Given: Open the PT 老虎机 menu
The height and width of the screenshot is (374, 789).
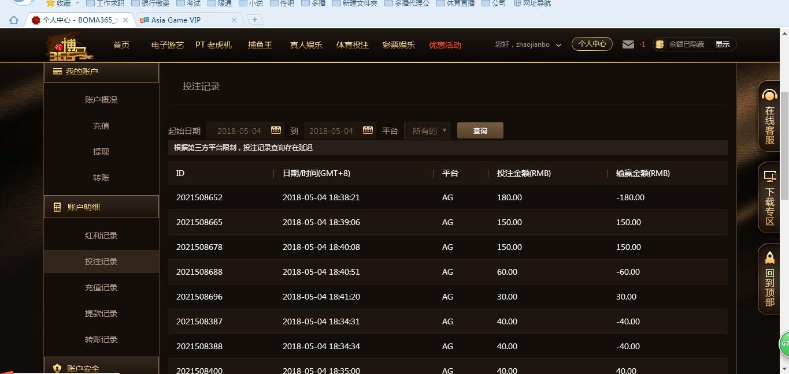Looking at the screenshot, I should pos(213,44).
